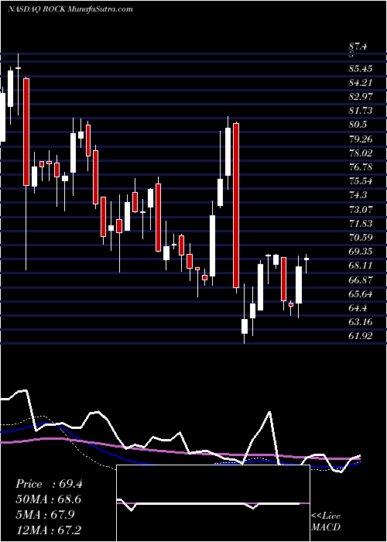Click the 80.5 price level label
The image size is (387, 542).
coord(358,125)
